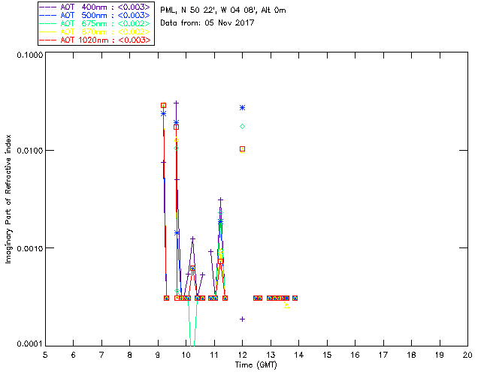Click the x-axis tick label 15
Image resolution: width=481 pixels, height=384 pixels.
click(327, 355)
